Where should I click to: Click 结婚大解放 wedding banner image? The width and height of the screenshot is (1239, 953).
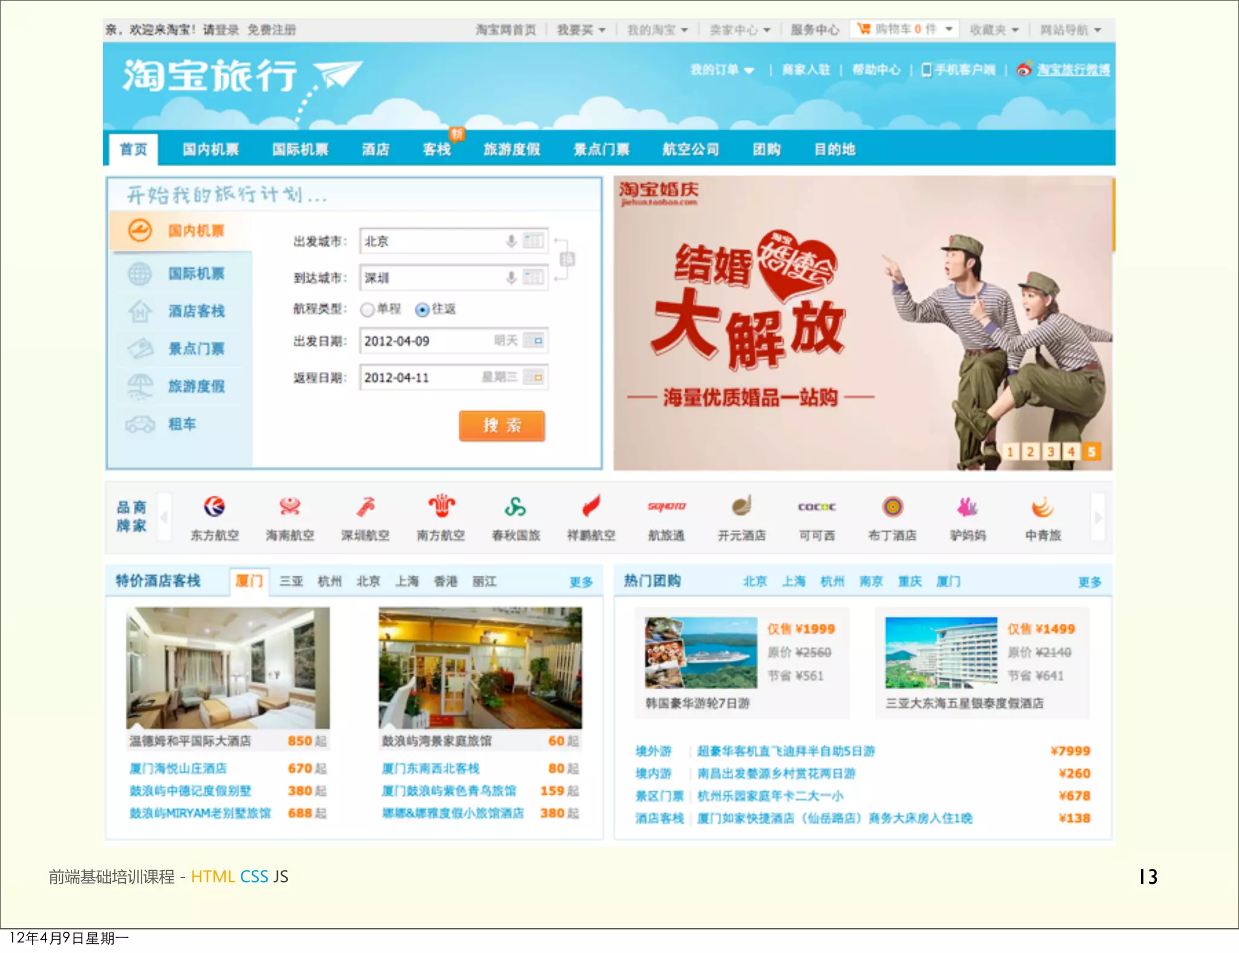pos(863,324)
